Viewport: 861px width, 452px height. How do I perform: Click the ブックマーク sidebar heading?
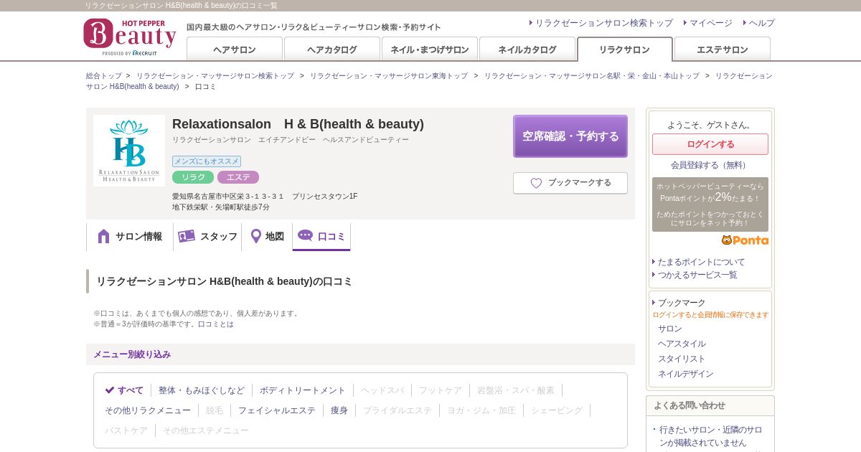682,303
